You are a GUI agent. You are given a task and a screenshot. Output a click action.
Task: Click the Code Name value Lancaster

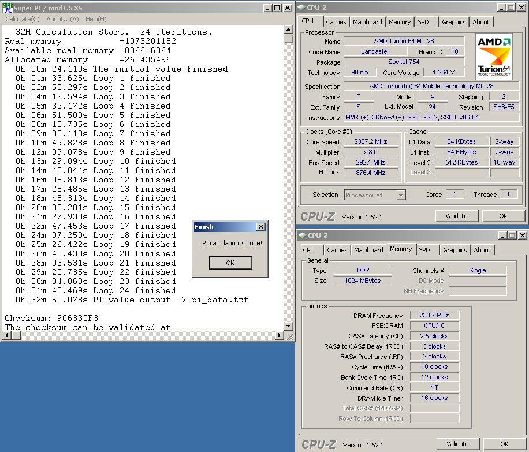coord(375,51)
